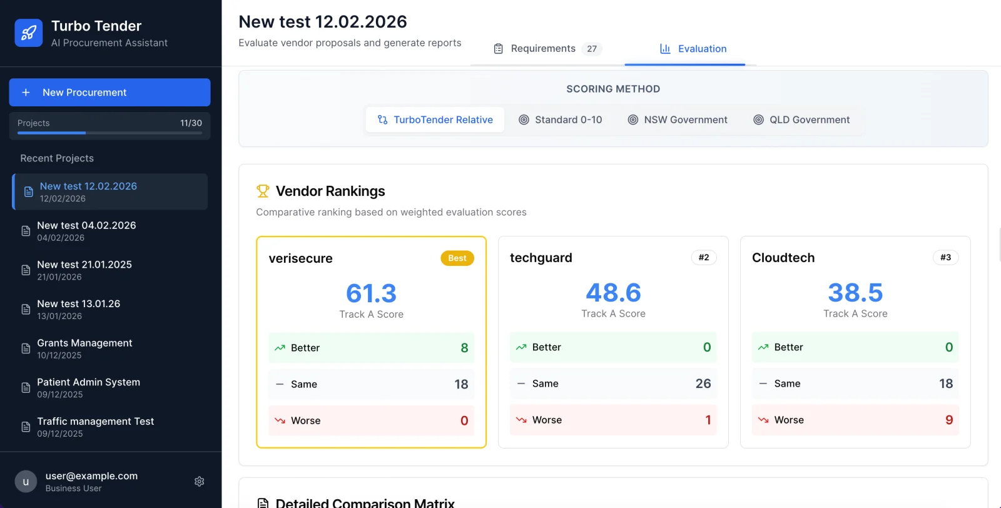The width and height of the screenshot is (1001, 508).
Task: Select NSW Government scoring method
Action: click(678, 119)
